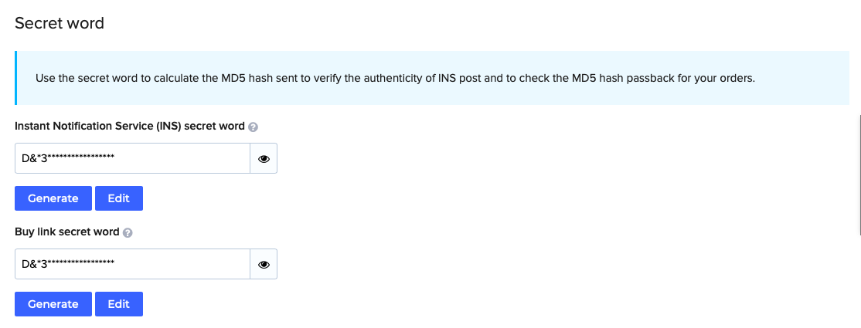Reveal the INS secret word with eye icon
Viewport: 861px width, 328px height.
tap(264, 158)
